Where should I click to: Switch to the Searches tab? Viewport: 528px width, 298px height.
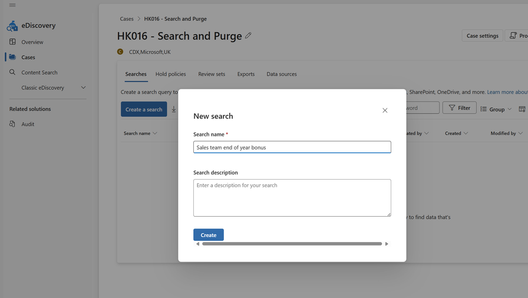coord(136,74)
